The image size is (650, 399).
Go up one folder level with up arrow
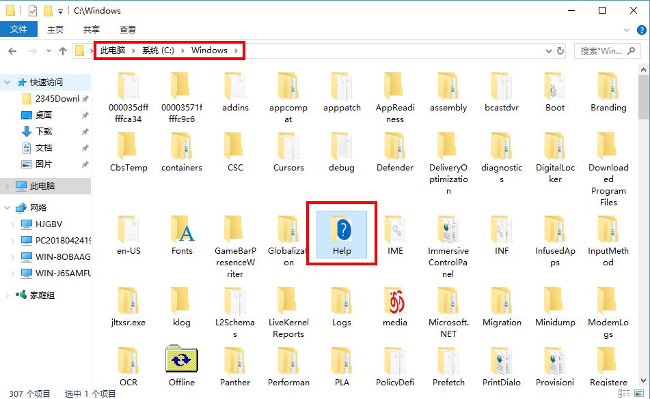pos(63,50)
